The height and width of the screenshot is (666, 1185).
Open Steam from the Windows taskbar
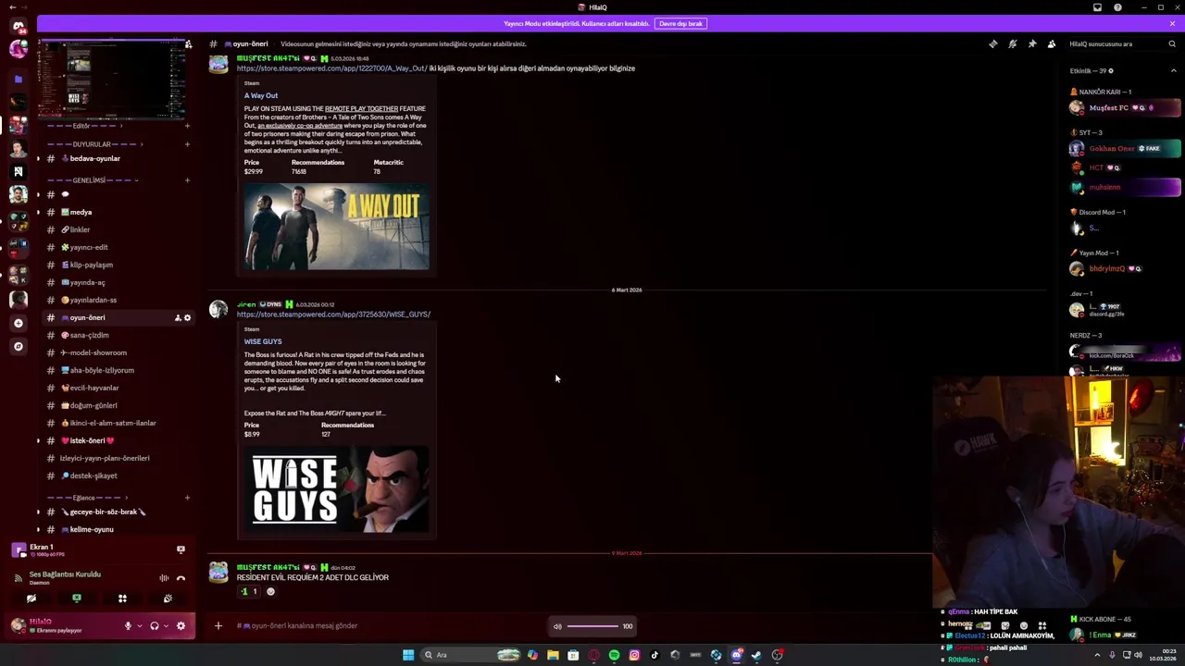756,655
